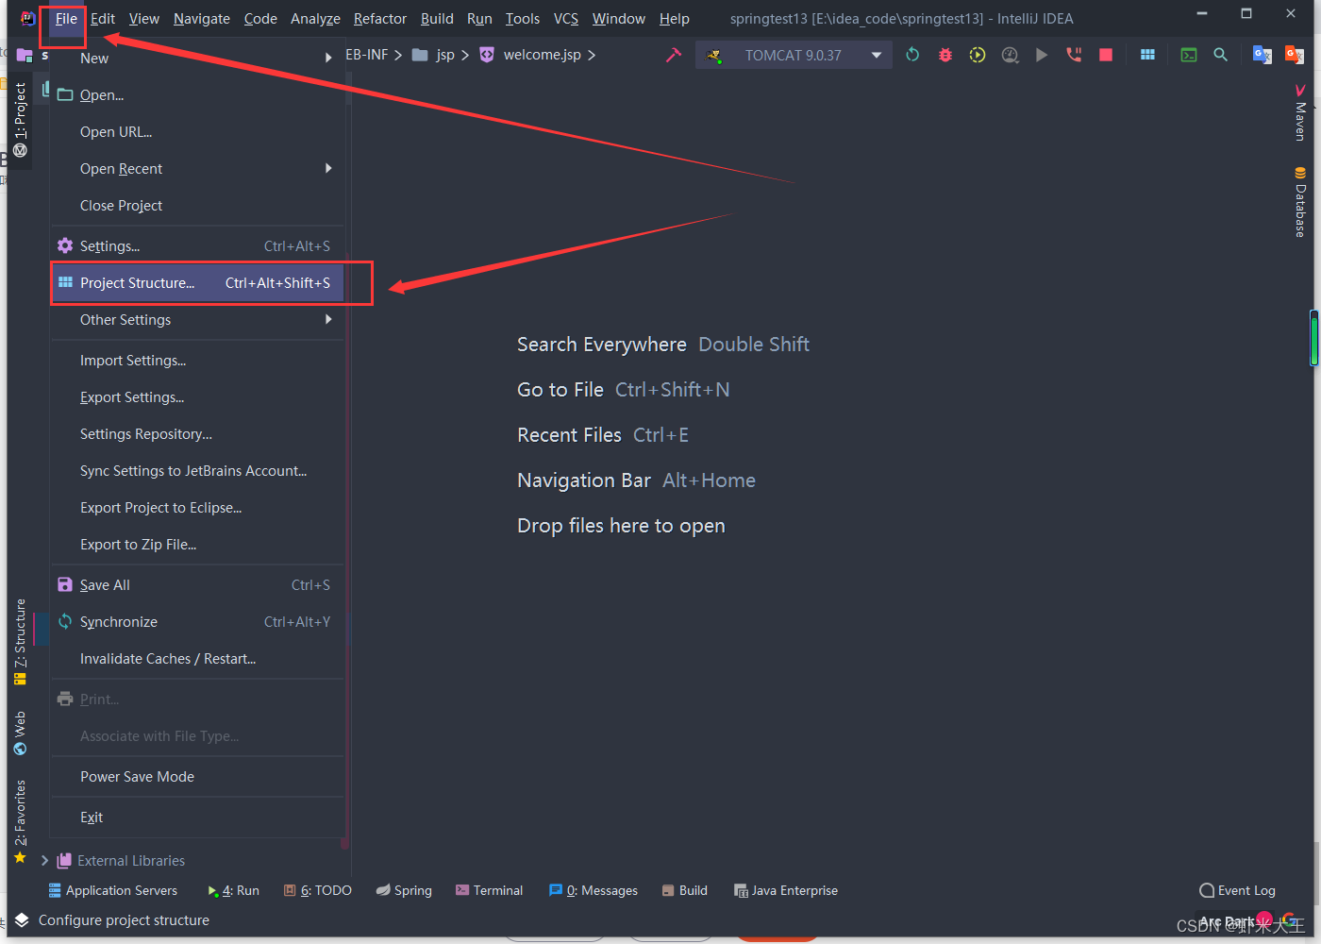Choose Open... from File menu
The image size is (1321, 944).
point(198,94)
